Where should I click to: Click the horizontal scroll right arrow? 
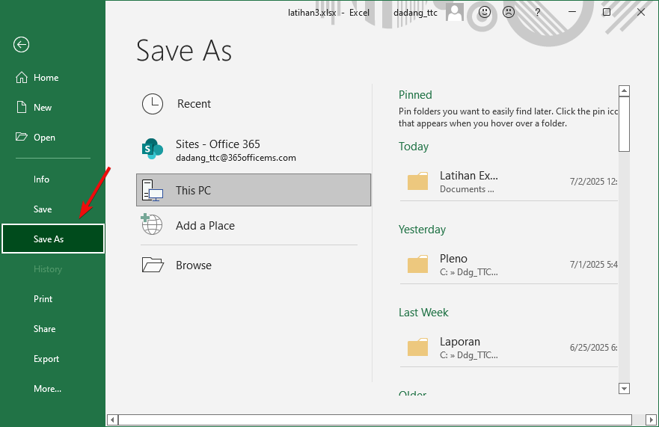(651, 420)
